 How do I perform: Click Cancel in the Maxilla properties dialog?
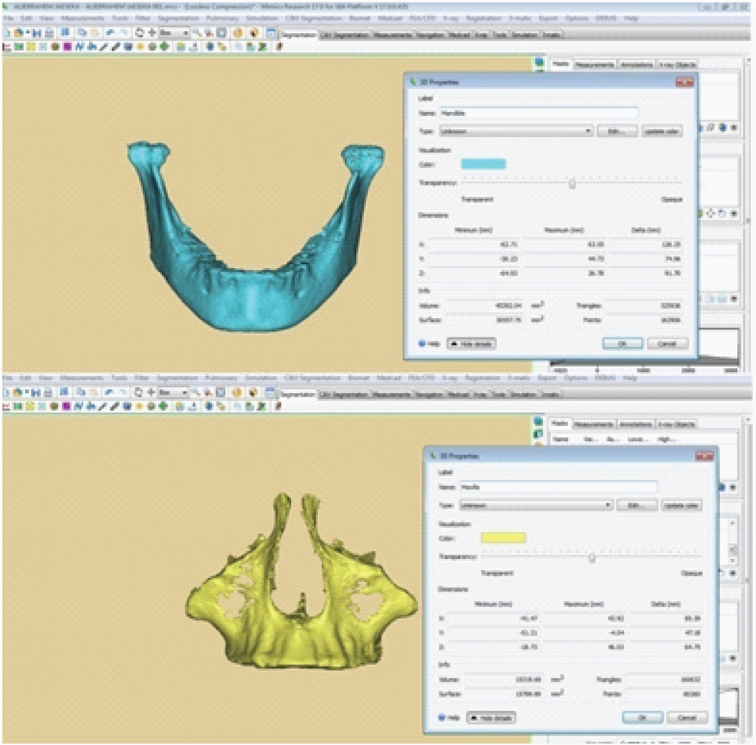coord(686,718)
